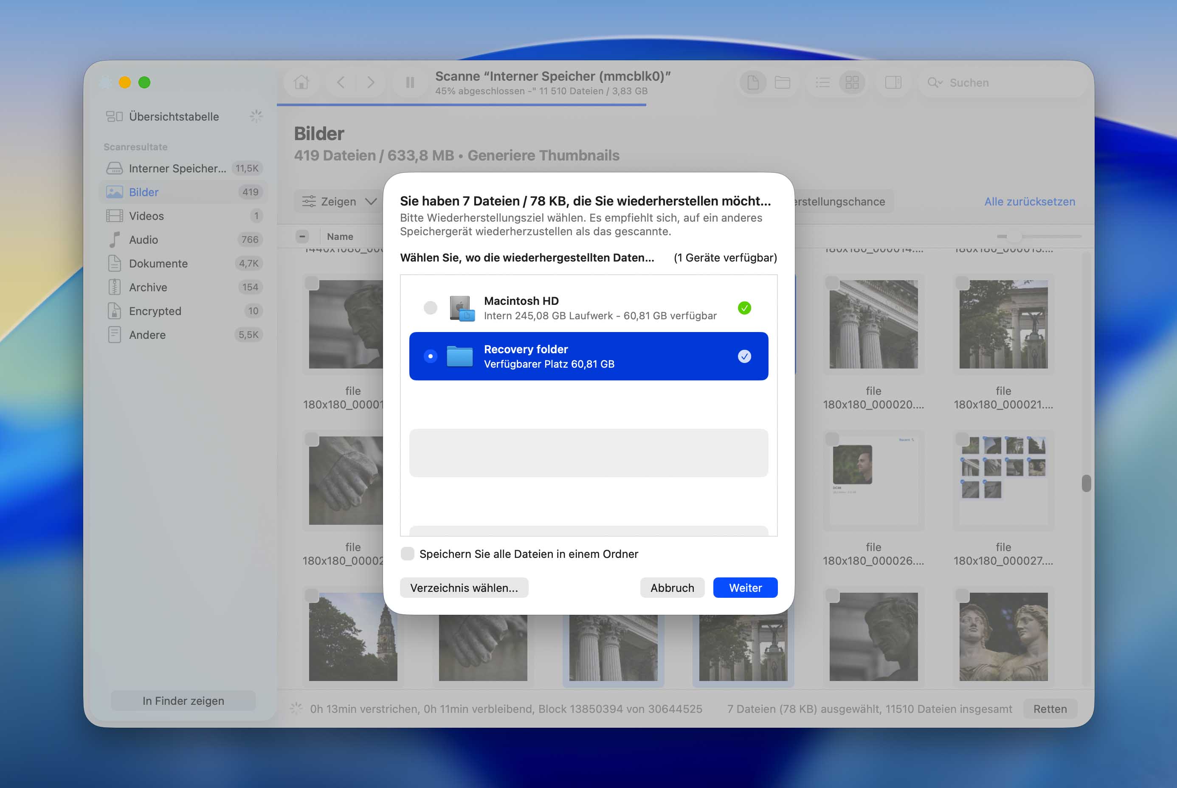Click In Finder zeigen button

(183, 701)
